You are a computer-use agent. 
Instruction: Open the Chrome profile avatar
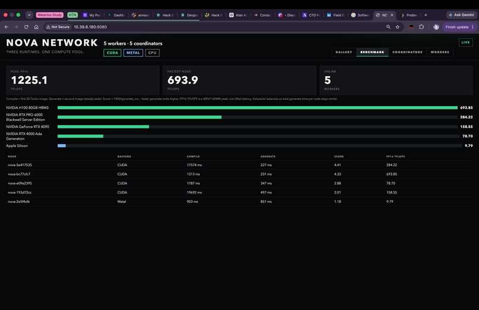(x=436, y=27)
